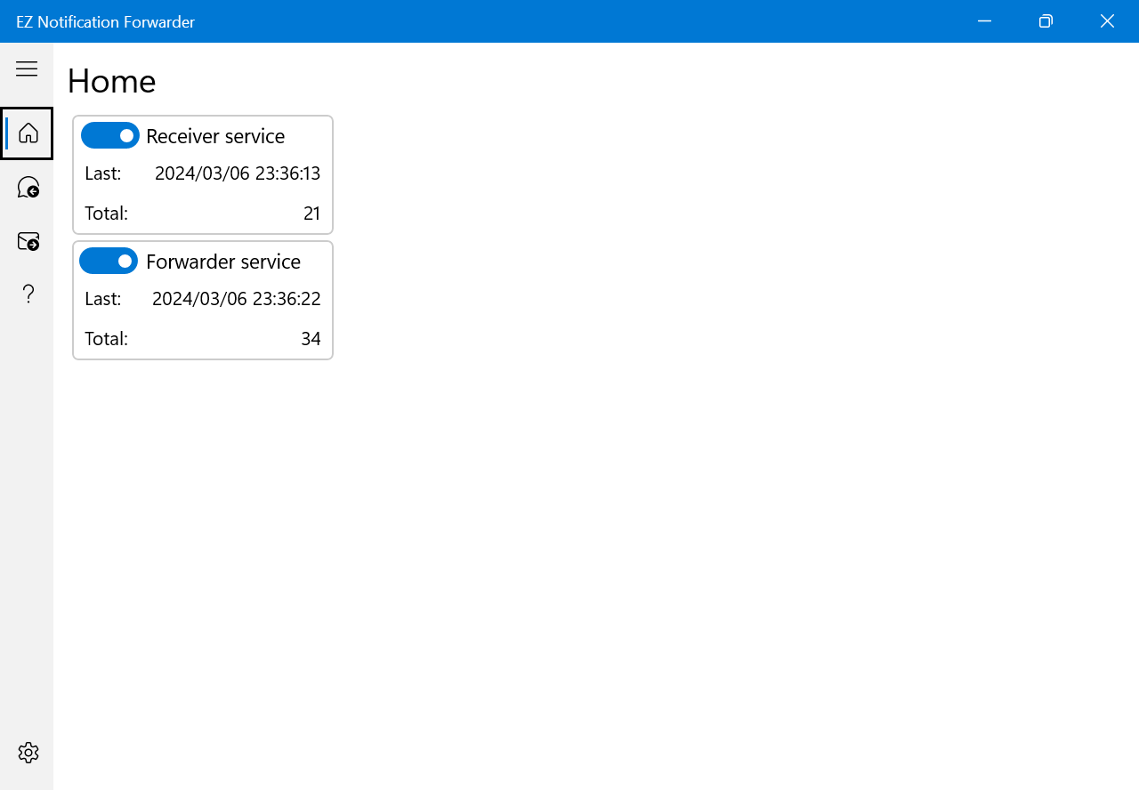Disable the Receiver service toggle
The image size is (1139, 790).
[x=110, y=136]
